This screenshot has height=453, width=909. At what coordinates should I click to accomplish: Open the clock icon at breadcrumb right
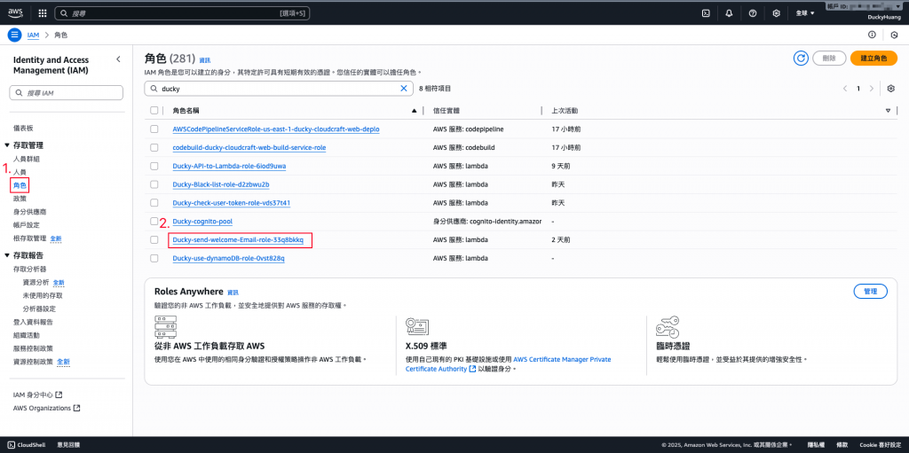[894, 35]
